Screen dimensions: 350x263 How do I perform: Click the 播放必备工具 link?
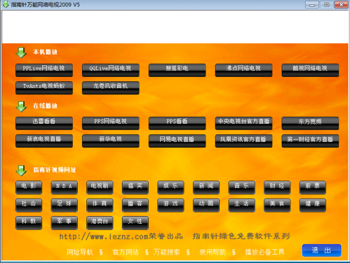pos(265,252)
